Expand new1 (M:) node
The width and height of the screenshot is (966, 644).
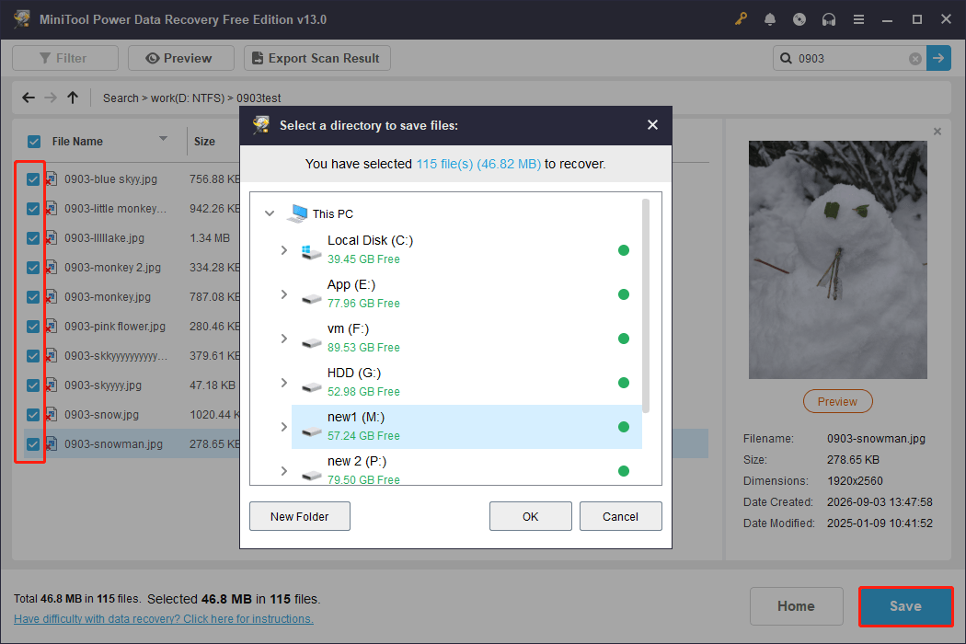284,427
